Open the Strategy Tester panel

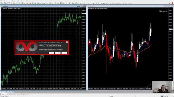(x=19, y=3)
